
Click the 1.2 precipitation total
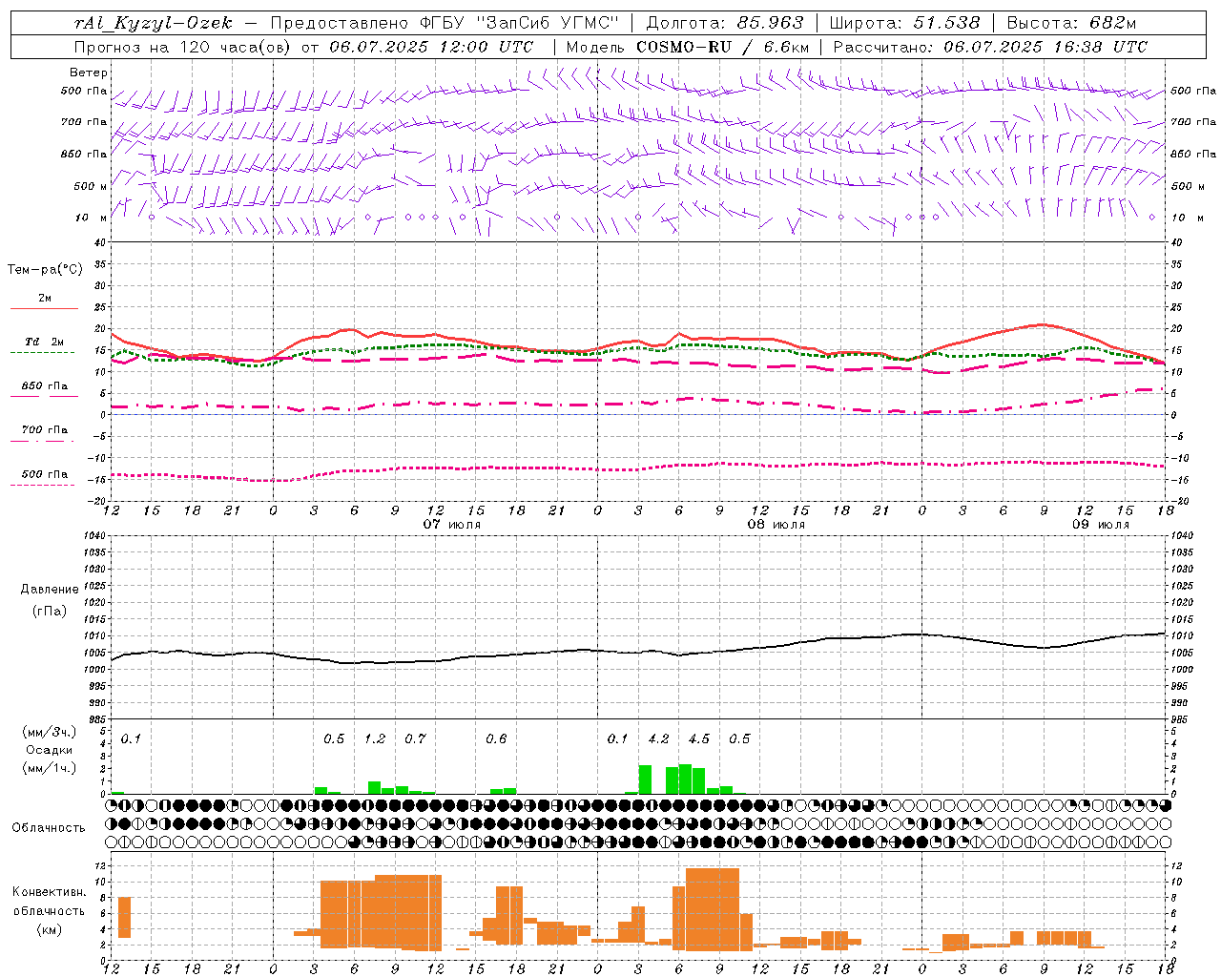point(375,739)
